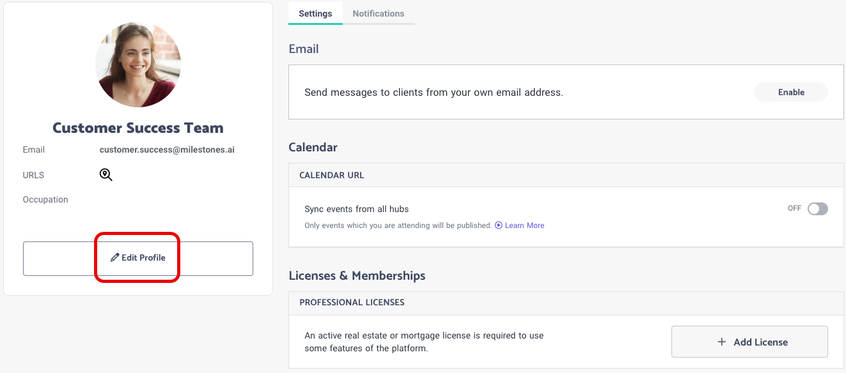
Task: Click the OFF label next to the sync toggle
Action: coord(794,208)
